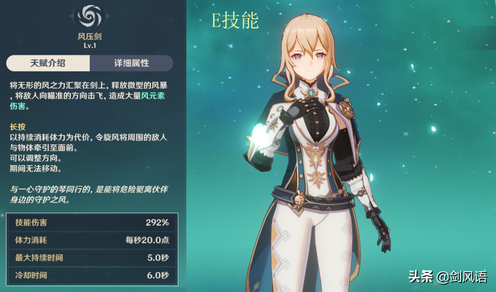The image size is (496, 292).
Task: Click the 头条 @剑风语 watermark
Action: coord(448,276)
